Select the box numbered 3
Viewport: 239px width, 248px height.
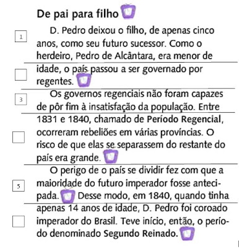click(21, 99)
